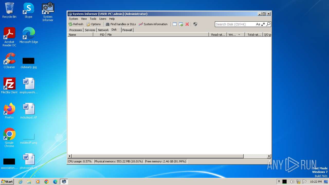Select System Informer desktop shortcut
The height and width of the screenshot is (185, 329).
[48, 12]
